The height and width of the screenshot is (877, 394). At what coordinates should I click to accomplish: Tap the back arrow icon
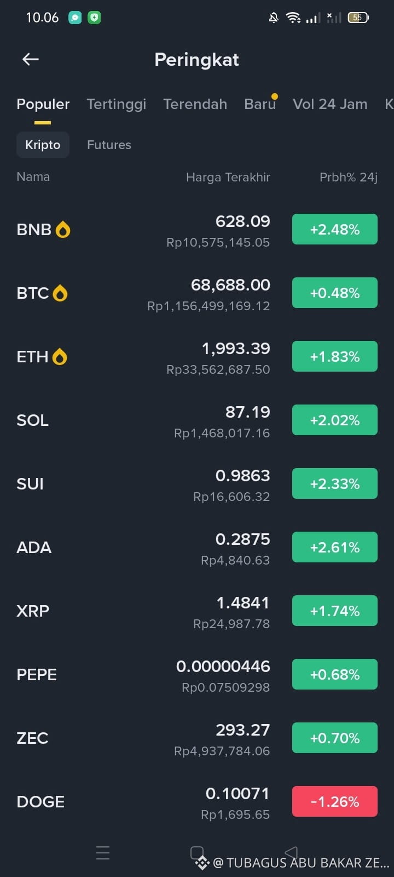coord(31,59)
